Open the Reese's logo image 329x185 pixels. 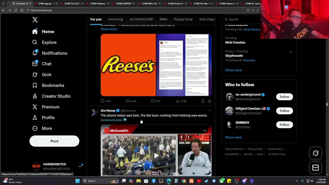coord(128,65)
